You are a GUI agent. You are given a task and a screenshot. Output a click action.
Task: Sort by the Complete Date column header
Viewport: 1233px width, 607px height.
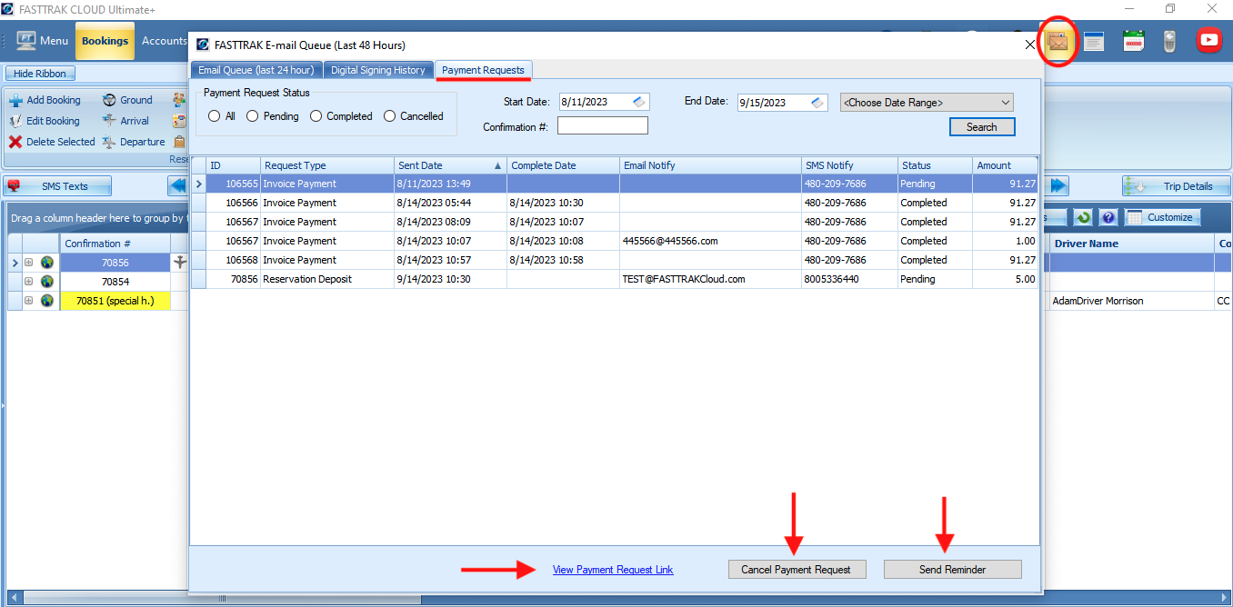coord(562,165)
